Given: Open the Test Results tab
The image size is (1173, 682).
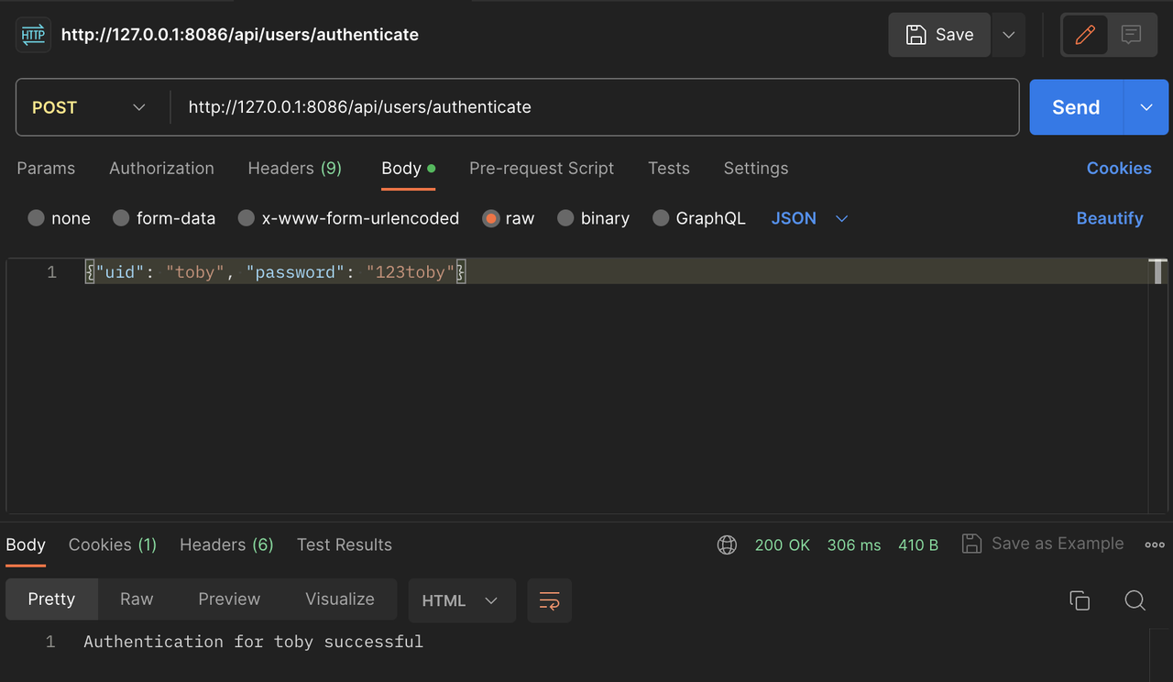Looking at the screenshot, I should pyautogui.click(x=345, y=544).
